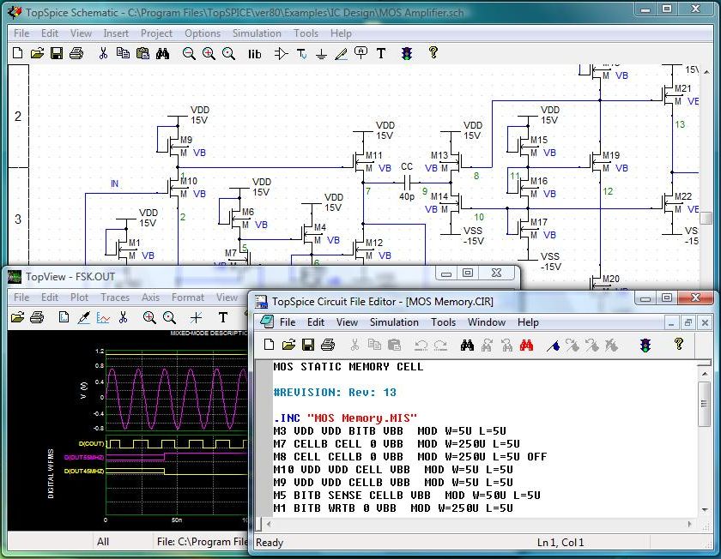Click the lib library button in schematic toolbar
721x559 pixels.
[255, 53]
